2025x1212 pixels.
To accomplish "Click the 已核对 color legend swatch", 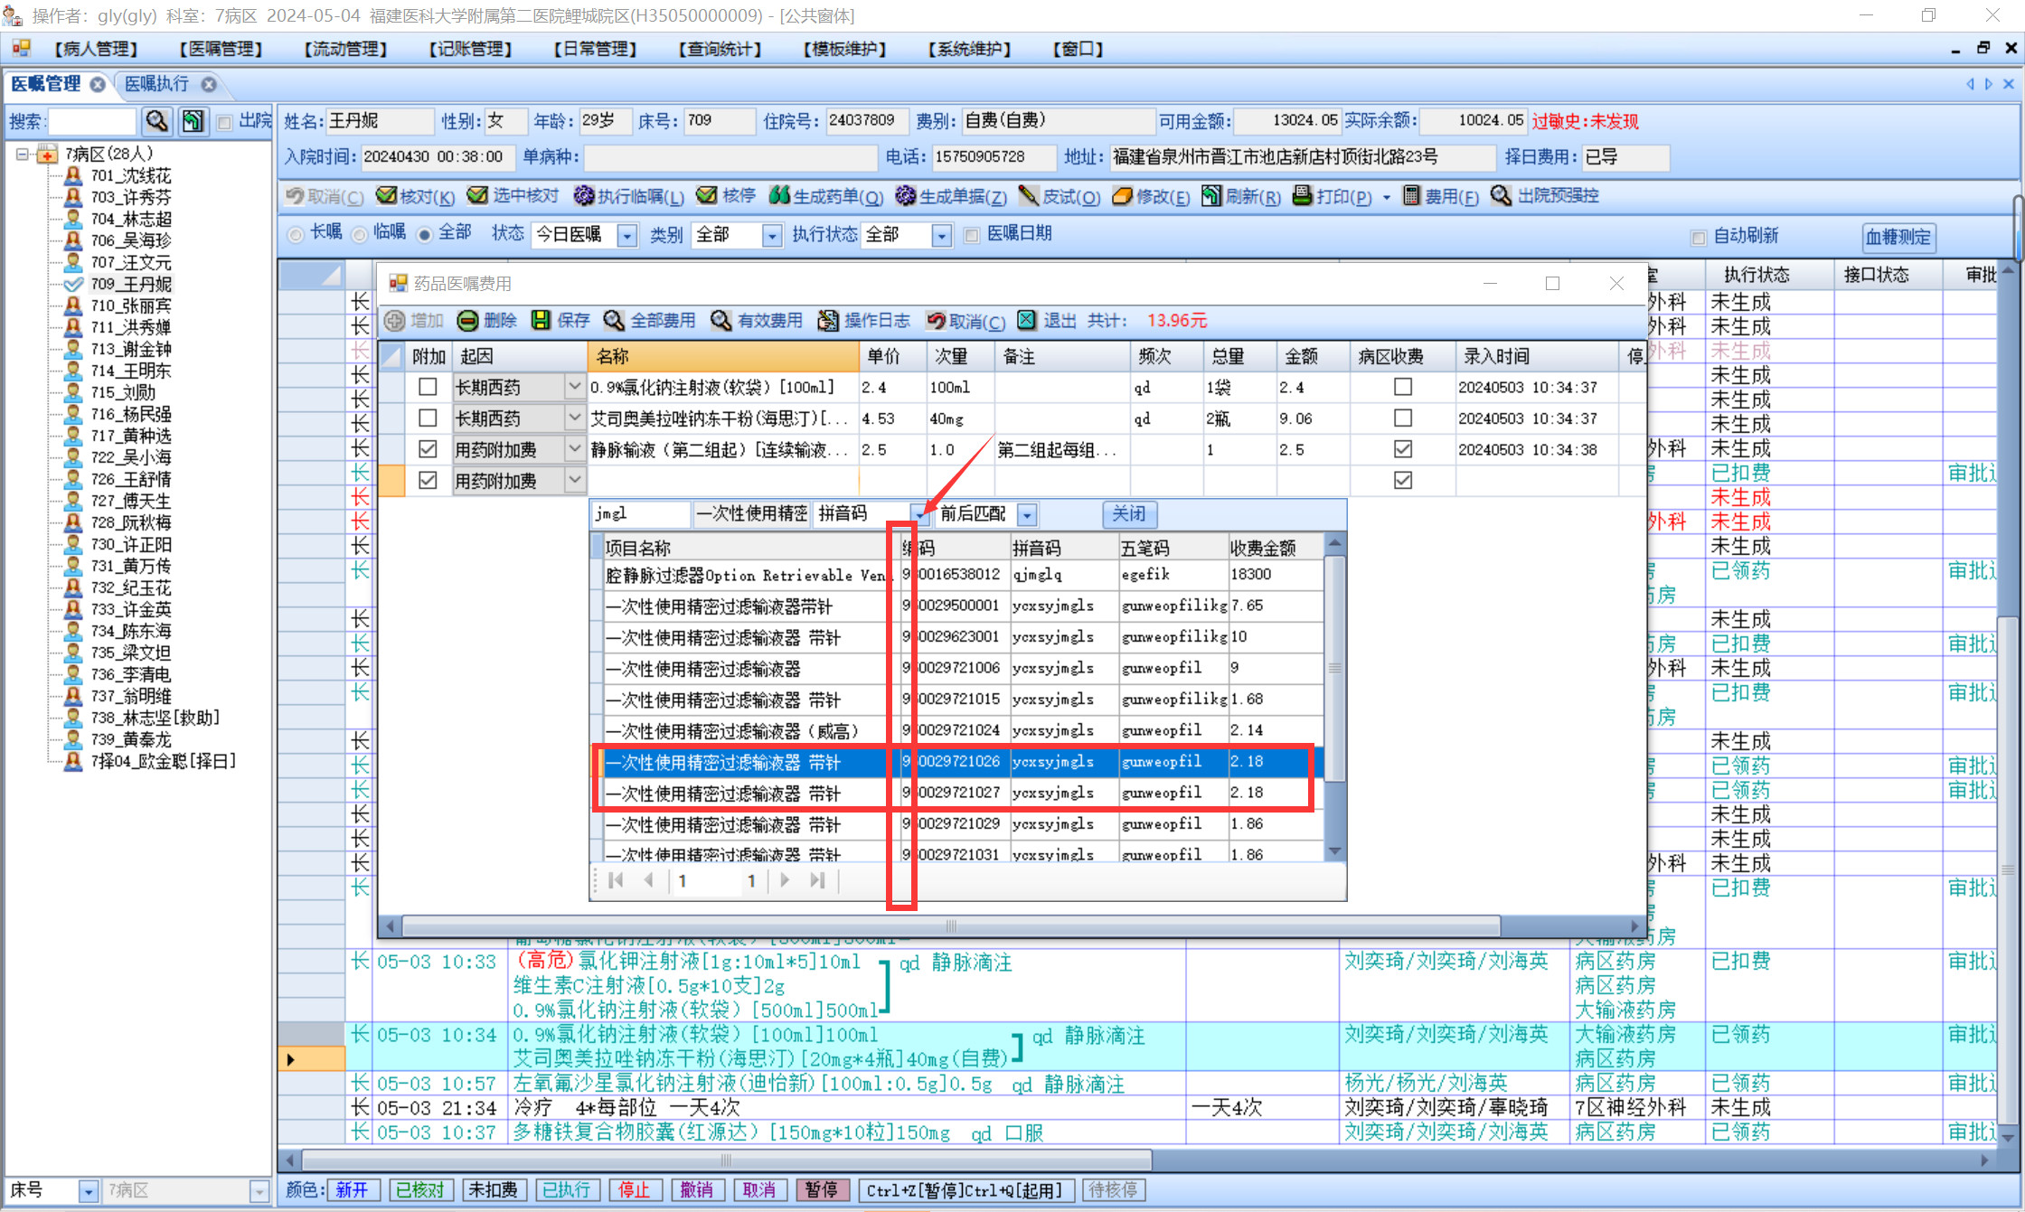I will click(x=419, y=1189).
